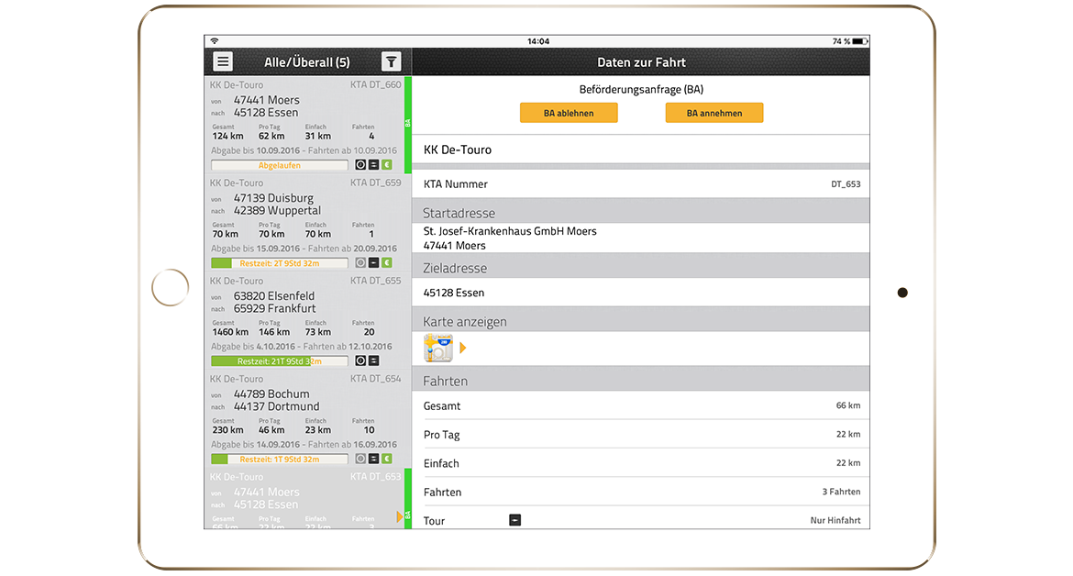The height and width of the screenshot is (576, 1073).
Task: Tap the Beförderungsanfrage (BA) heading
Action: (641, 89)
